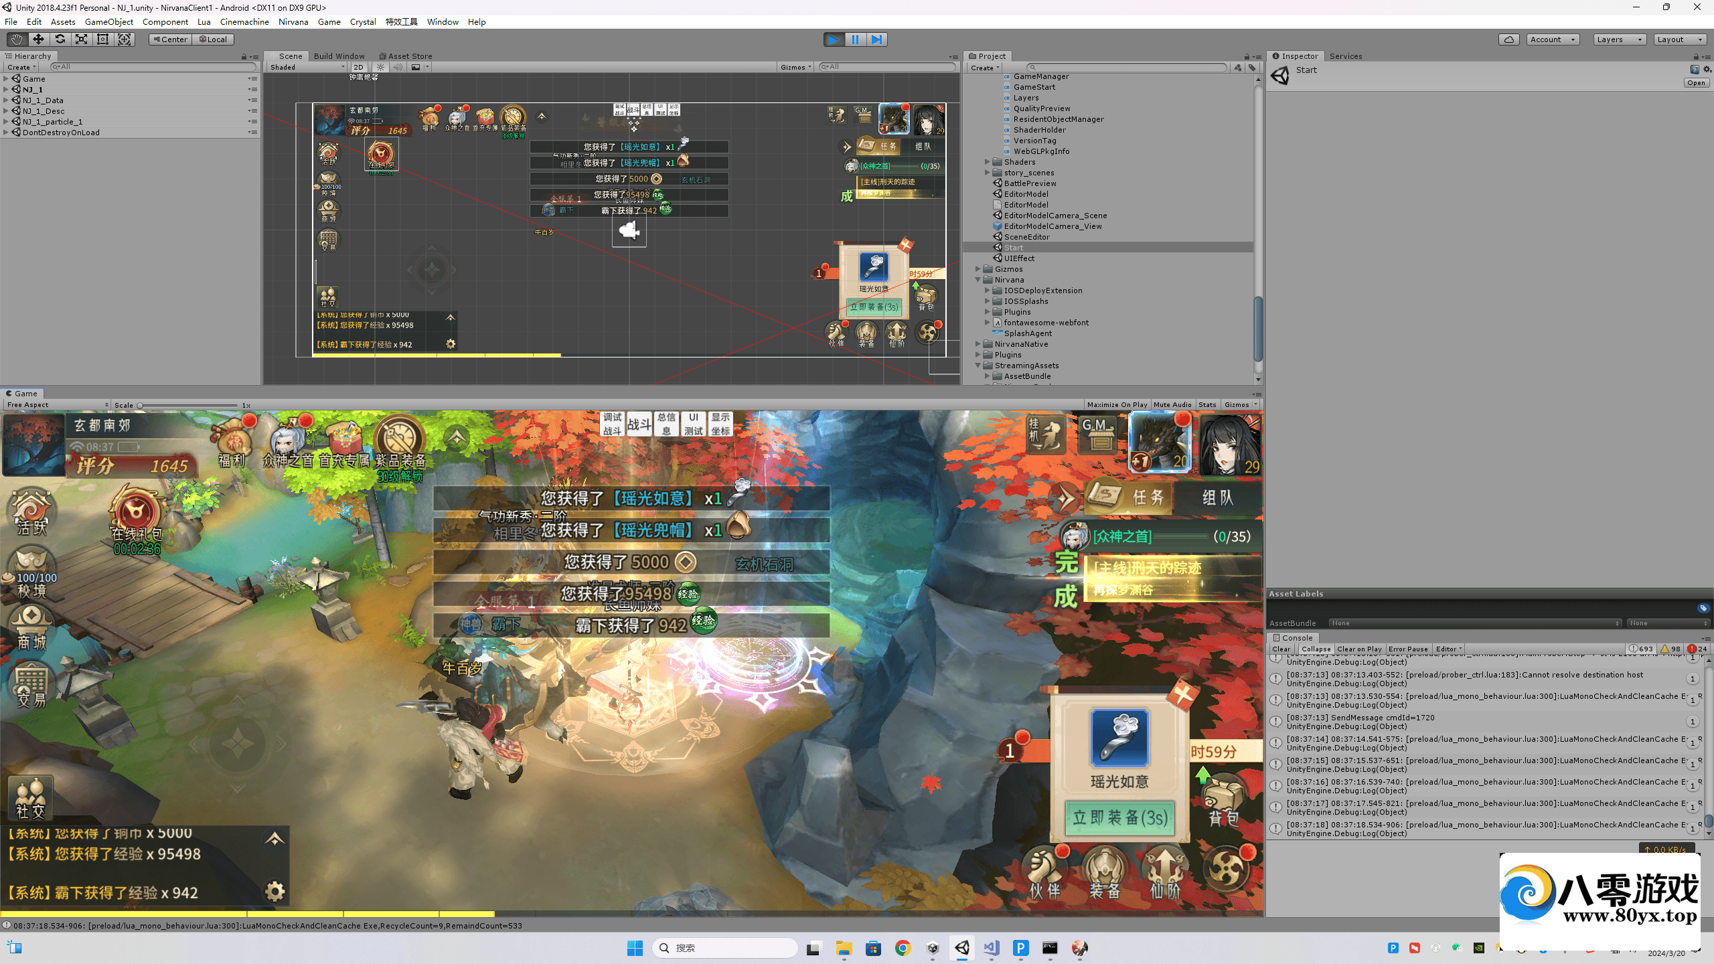1714x964 pixels.
Task: Click 立即装备 equip button in Game view
Action: (1119, 817)
